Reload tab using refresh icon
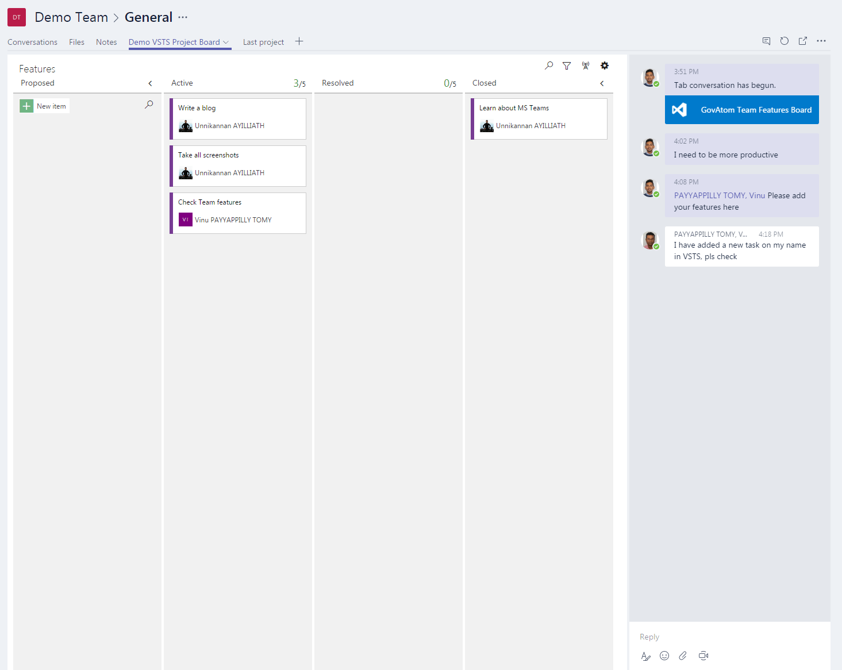 [x=784, y=41]
